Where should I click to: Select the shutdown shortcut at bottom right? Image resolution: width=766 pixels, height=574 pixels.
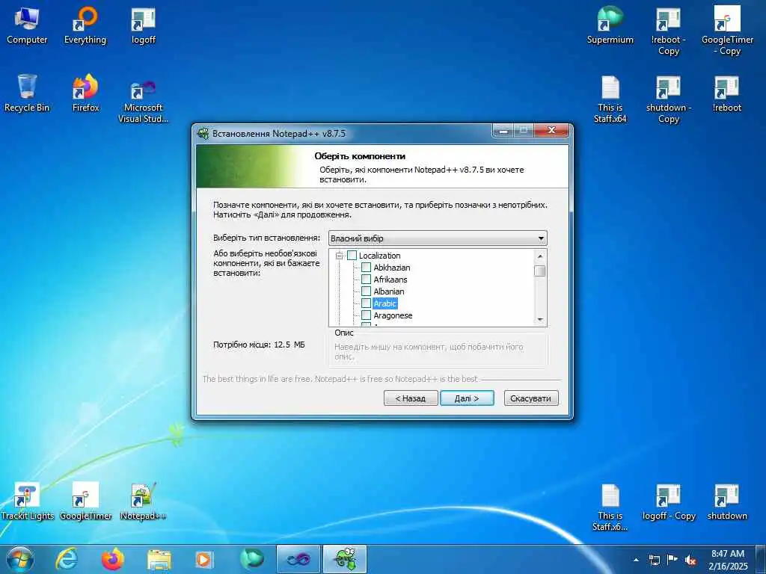click(726, 502)
